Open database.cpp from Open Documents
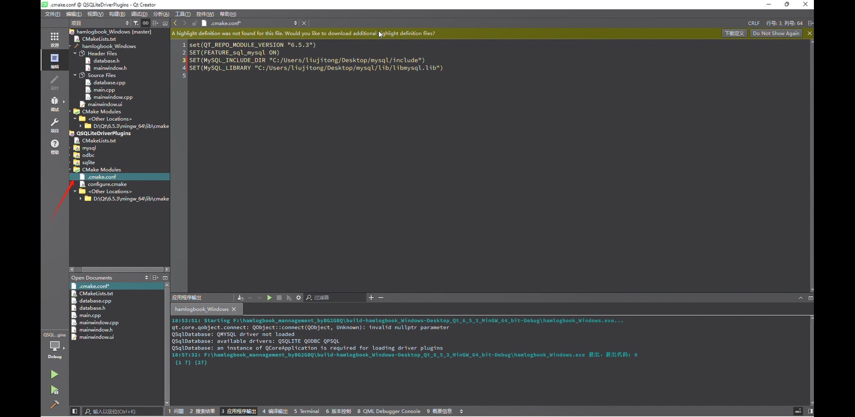855x417 pixels. point(95,300)
